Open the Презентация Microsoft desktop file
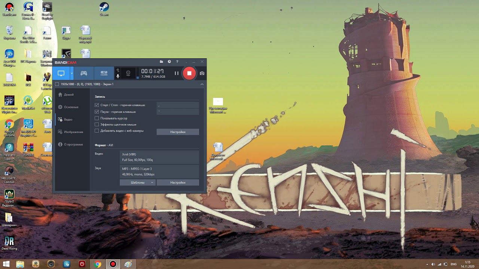The height and width of the screenshot is (269, 479). point(218,106)
